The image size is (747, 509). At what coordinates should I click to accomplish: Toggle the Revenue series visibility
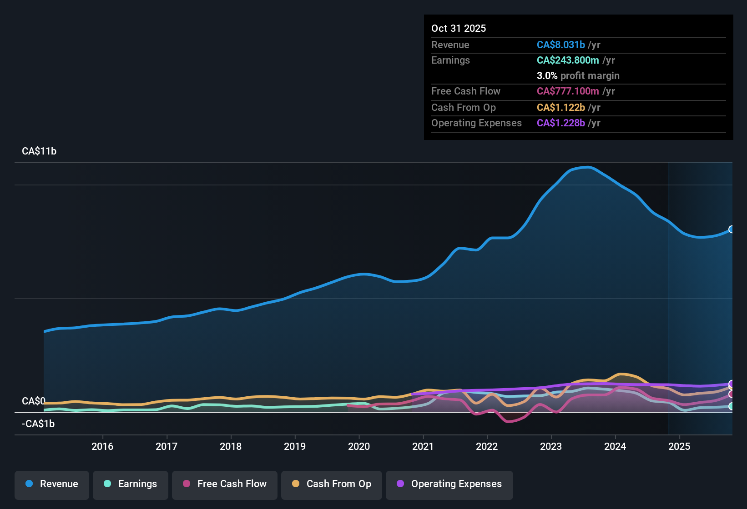(x=51, y=484)
